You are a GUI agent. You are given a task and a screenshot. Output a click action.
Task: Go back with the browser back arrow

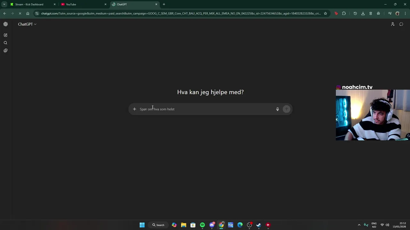click(4, 13)
